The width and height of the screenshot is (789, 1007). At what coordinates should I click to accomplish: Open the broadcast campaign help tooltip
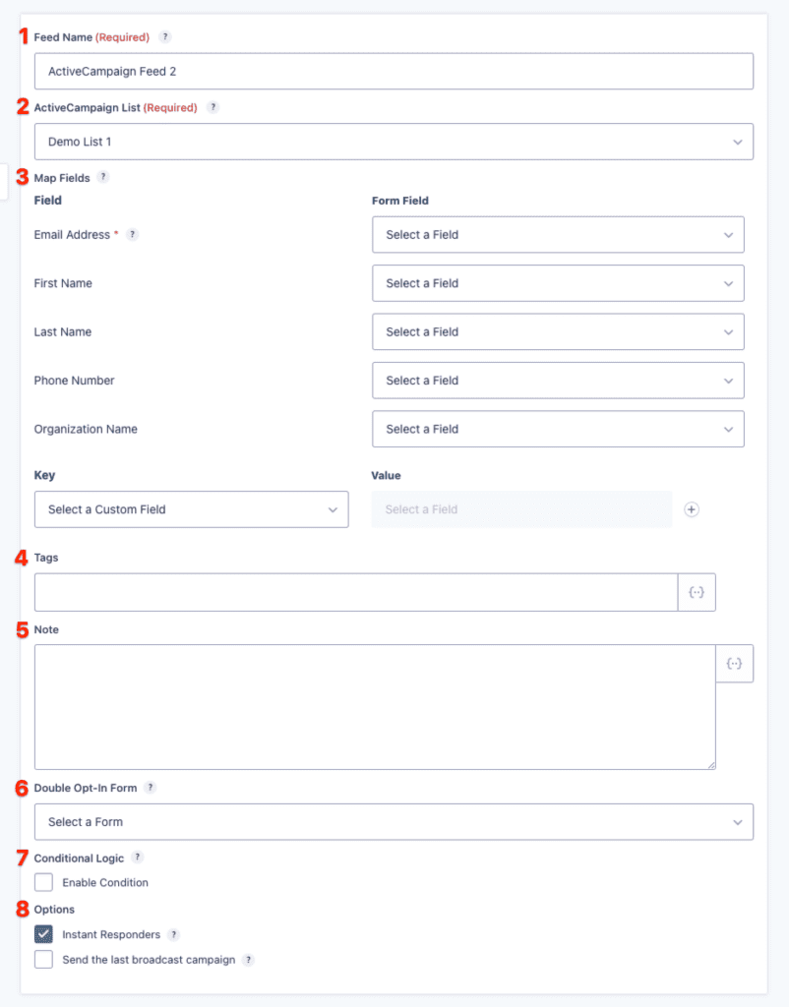click(248, 960)
